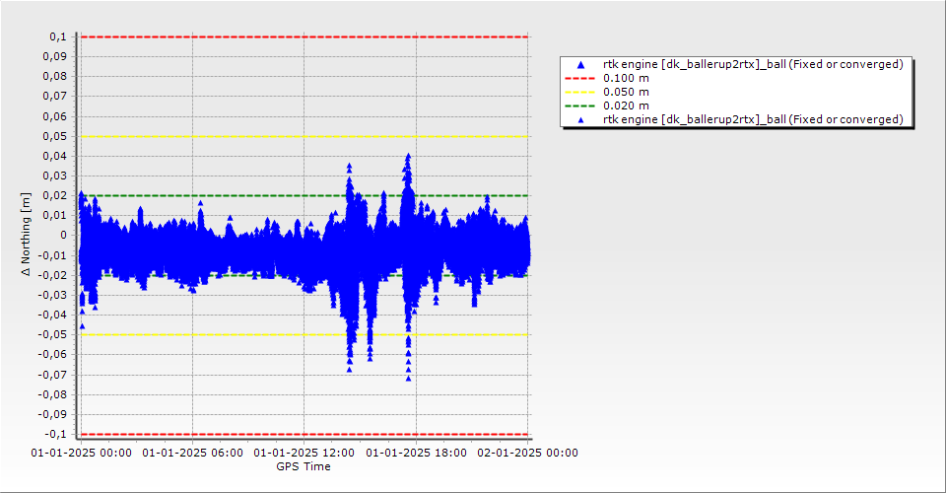Image resolution: width=946 pixels, height=493 pixels.
Task: Click the yellow dashed line legend swatch
Action: (579, 93)
